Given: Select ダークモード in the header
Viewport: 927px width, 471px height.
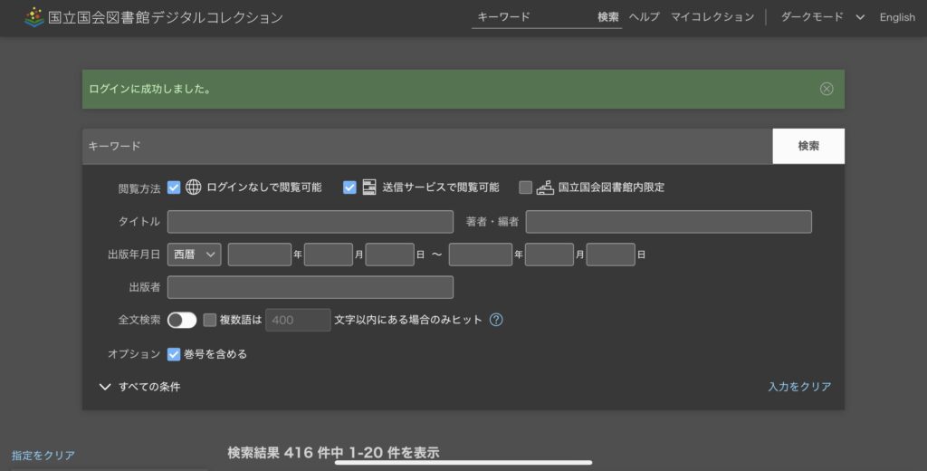Looking at the screenshot, I should click(x=812, y=17).
